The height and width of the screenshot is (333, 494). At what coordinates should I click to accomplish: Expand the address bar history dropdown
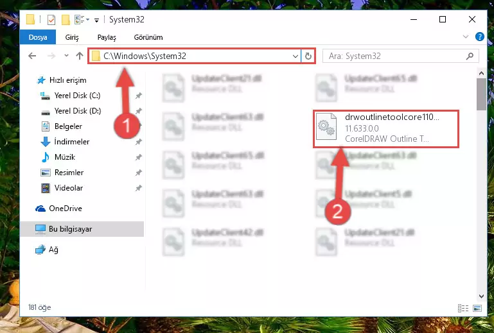[296, 56]
